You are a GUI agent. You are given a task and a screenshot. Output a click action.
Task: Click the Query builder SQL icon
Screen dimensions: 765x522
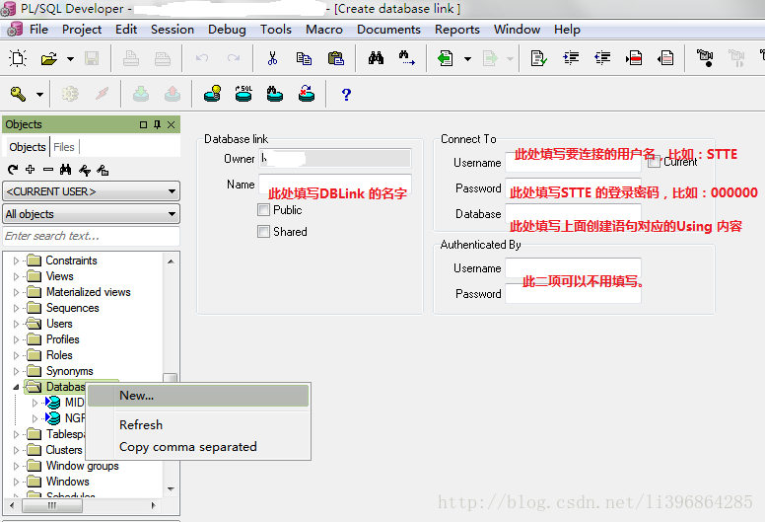(x=243, y=94)
